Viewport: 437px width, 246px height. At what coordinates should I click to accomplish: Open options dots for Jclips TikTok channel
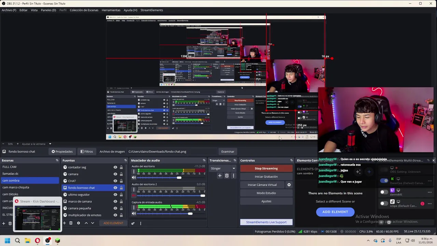point(429,204)
